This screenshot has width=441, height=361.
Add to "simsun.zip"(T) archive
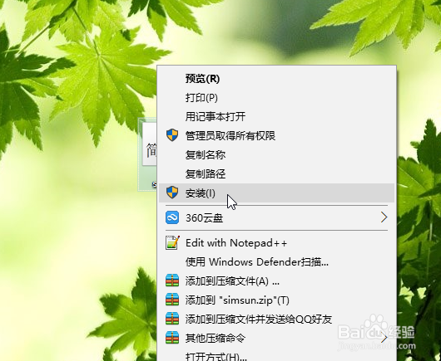pos(276,300)
